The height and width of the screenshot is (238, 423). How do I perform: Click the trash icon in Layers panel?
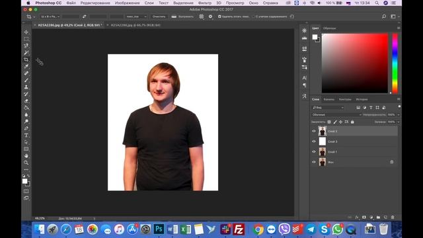pos(393,218)
